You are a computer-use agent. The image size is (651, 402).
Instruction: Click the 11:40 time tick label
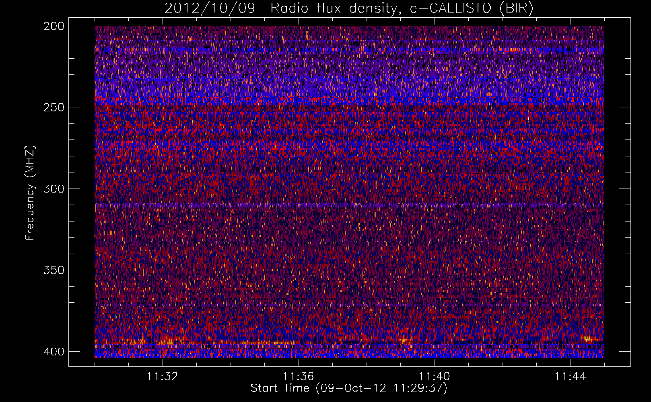(x=435, y=377)
